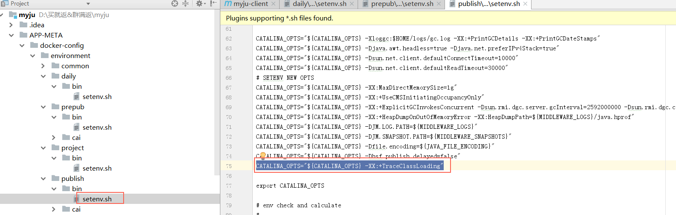
Task: Select the common folder row
Action: pos(70,66)
